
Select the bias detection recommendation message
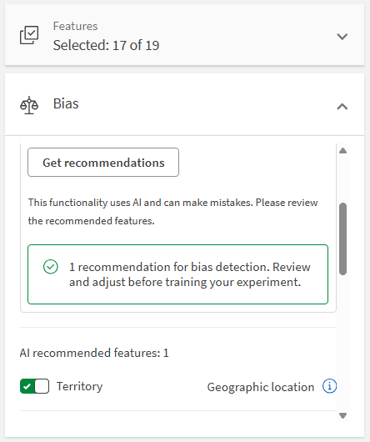[x=189, y=274]
